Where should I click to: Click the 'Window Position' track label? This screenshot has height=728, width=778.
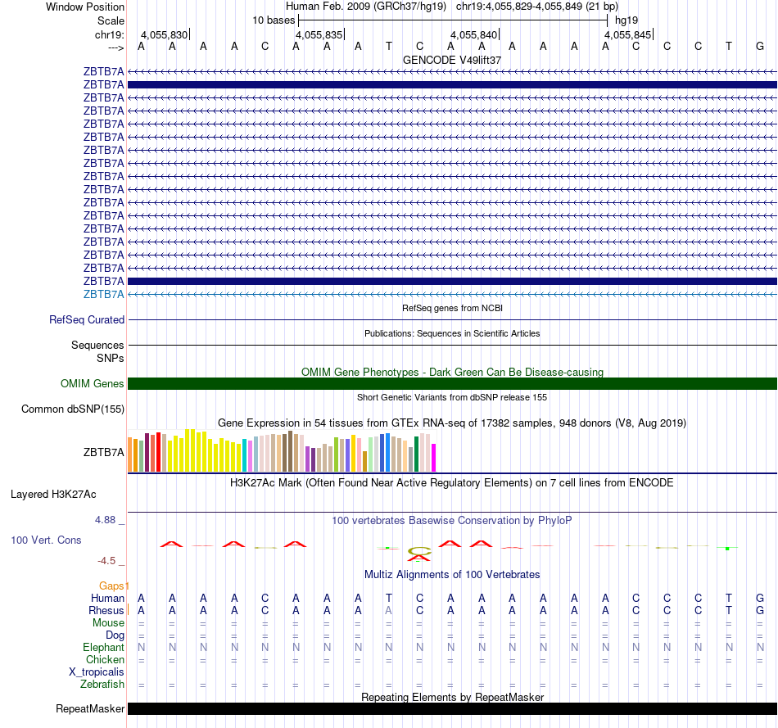(85, 7)
